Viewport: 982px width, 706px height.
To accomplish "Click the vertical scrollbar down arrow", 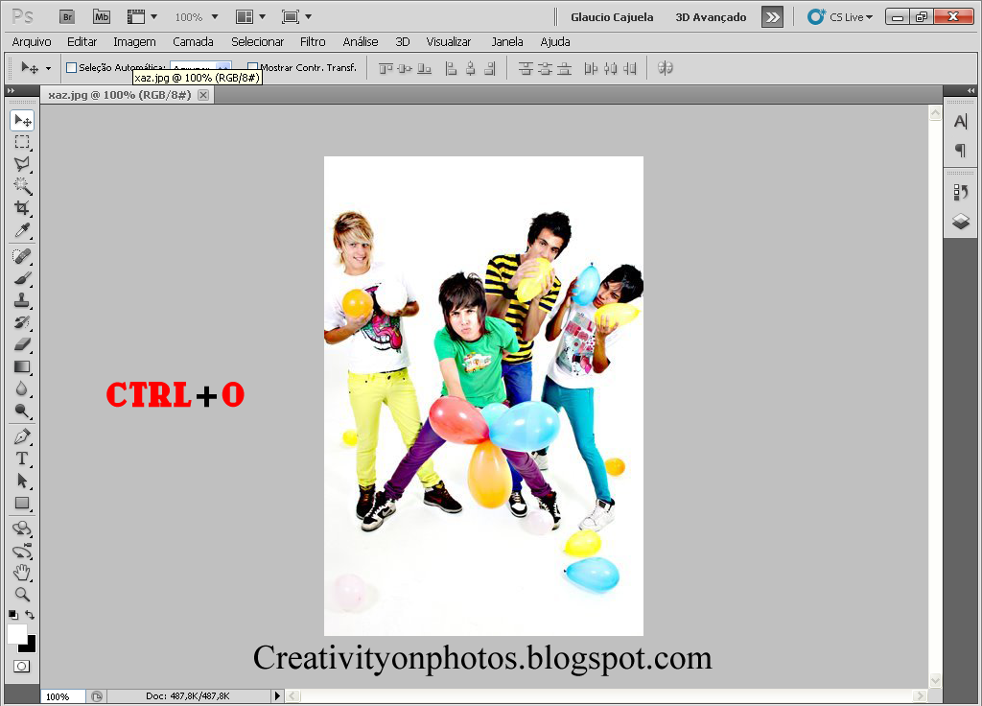I will pyautogui.click(x=935, y=680).
